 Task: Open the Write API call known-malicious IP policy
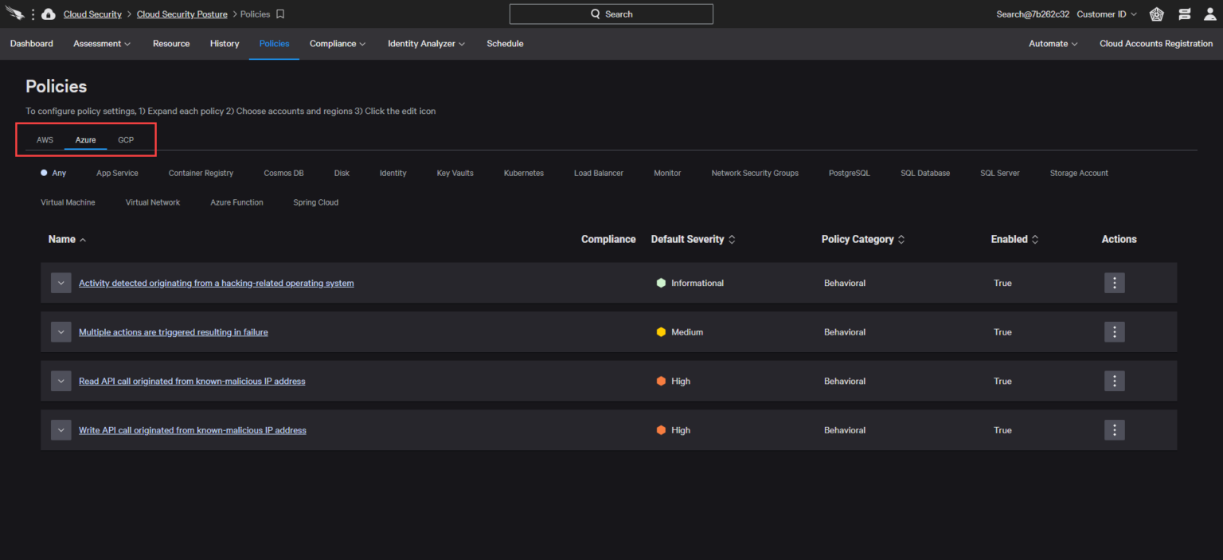192,430
